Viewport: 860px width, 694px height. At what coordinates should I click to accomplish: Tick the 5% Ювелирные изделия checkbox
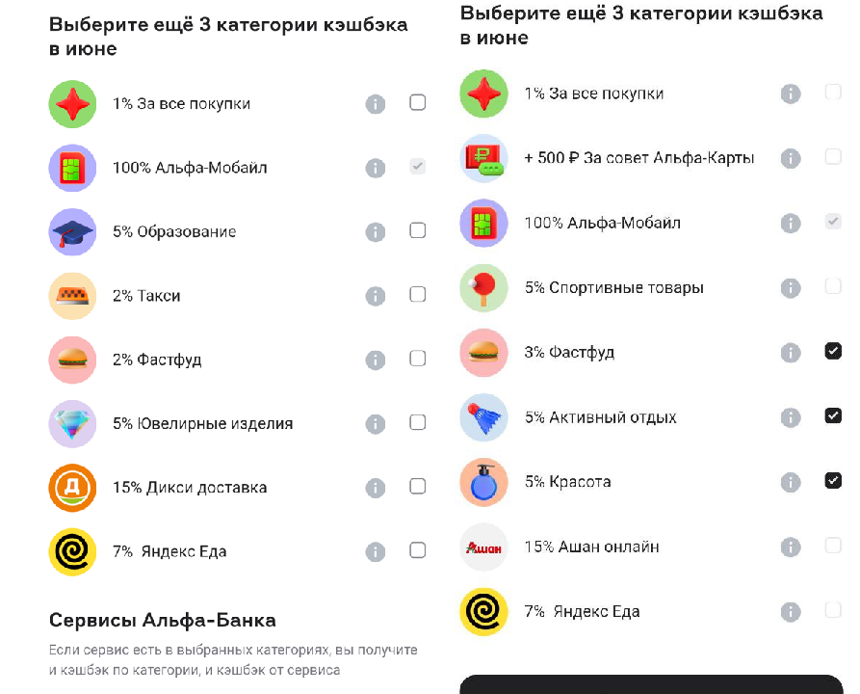[x=417, y=422]
